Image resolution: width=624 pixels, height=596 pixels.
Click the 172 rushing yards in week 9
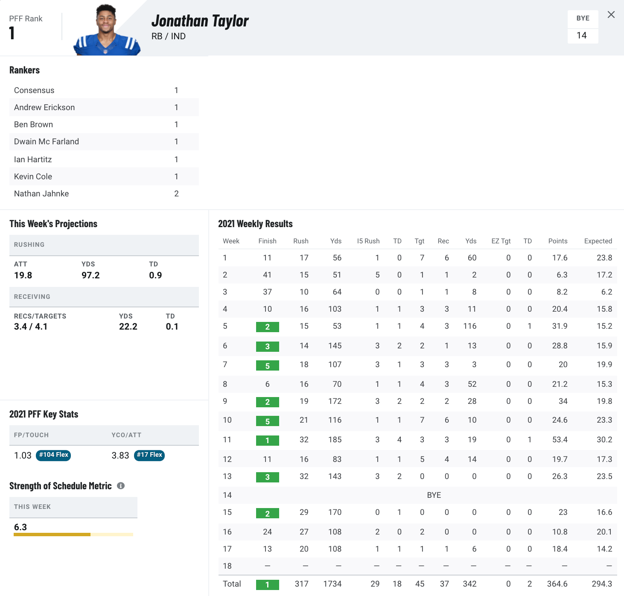[x=335, y=401]
